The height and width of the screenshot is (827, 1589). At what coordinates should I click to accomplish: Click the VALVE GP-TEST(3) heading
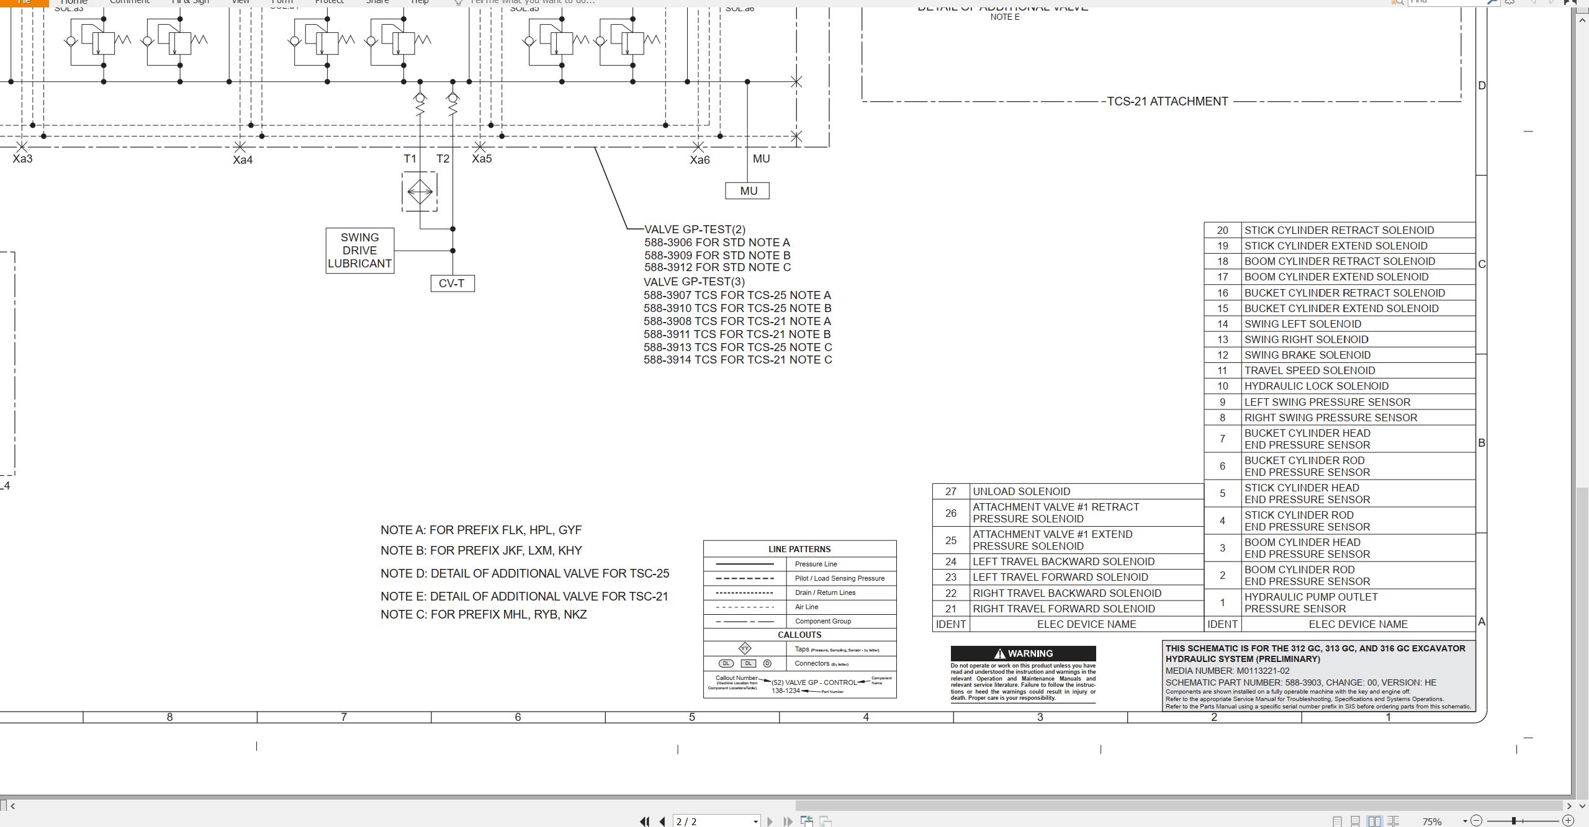coord(694,282)
